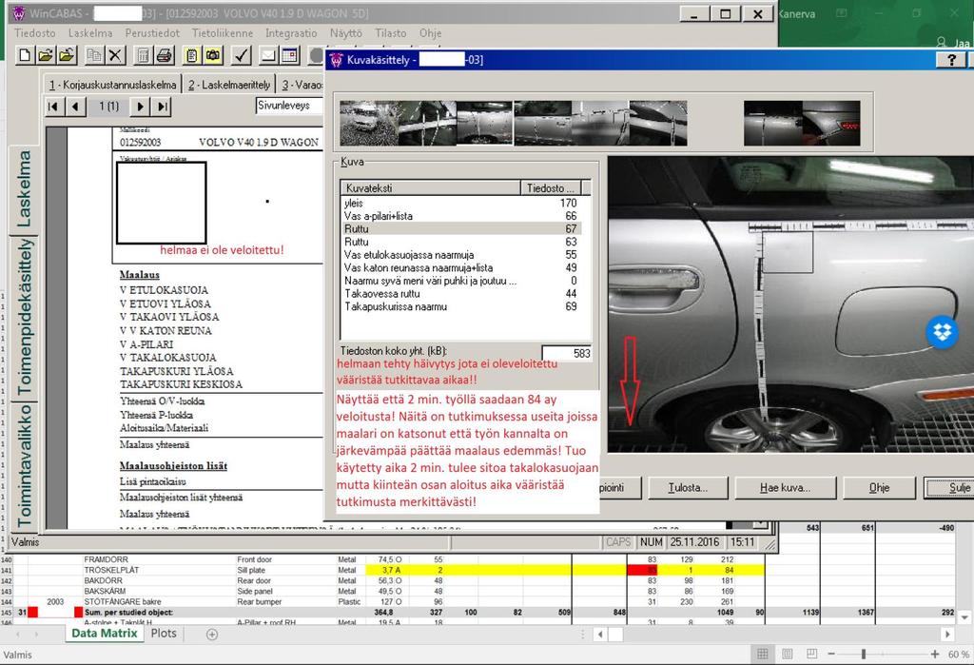Open the Perustiedot menu

152,33
